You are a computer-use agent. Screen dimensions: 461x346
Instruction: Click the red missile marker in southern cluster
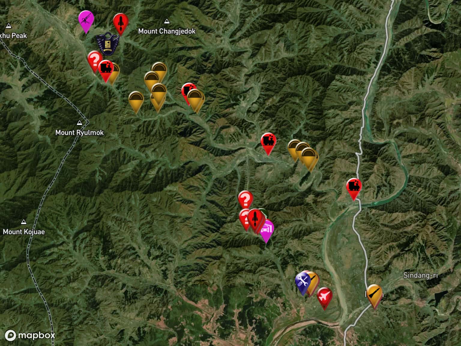coord(255,218)
